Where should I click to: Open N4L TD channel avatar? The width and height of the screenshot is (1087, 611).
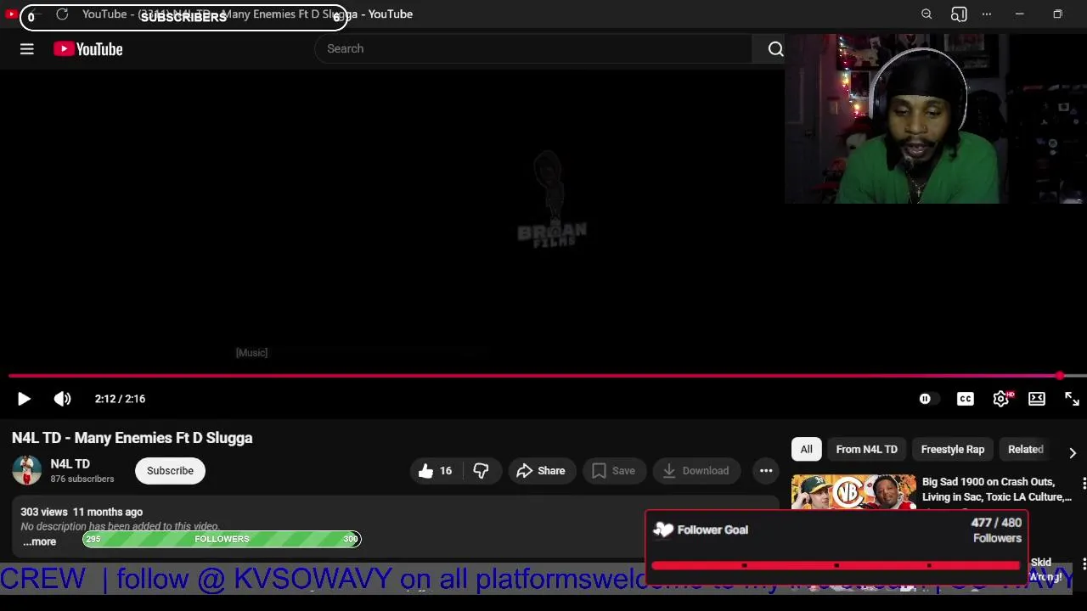click(26, 471)
